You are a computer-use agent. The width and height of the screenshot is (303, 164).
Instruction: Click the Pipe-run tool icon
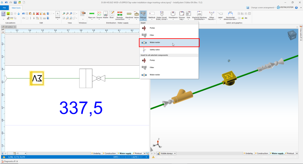(x=92, y=14)
